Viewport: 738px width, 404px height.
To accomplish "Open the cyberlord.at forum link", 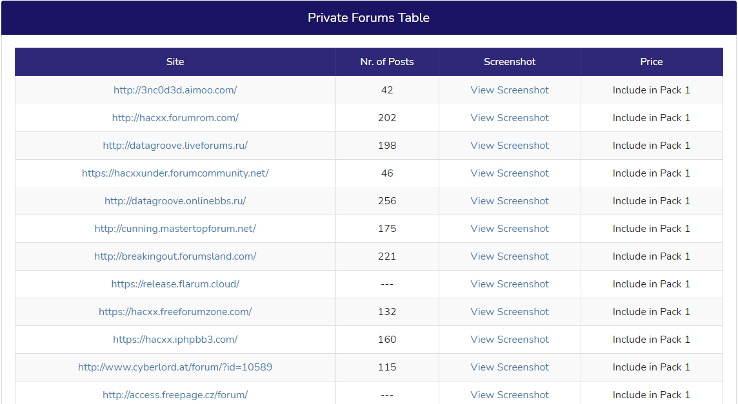I will [175, 367].
